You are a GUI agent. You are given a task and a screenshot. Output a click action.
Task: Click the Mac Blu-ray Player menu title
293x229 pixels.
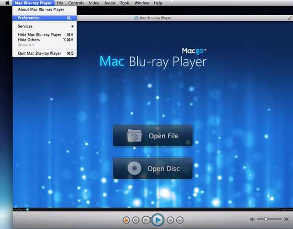tap(34, 3)
